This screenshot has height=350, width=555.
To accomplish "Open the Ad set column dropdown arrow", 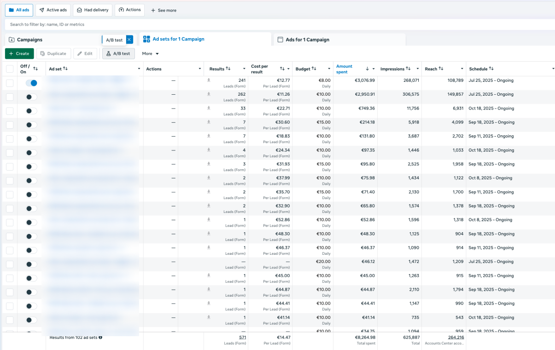I will pyautogui.click(x=139, y=69).
